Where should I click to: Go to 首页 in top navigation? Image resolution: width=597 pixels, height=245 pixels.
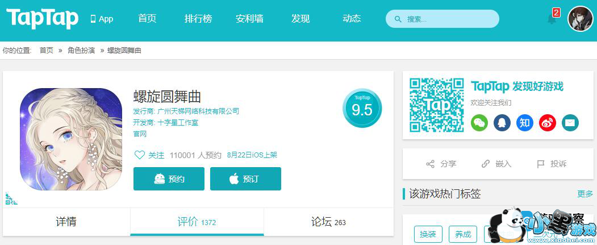147,19
